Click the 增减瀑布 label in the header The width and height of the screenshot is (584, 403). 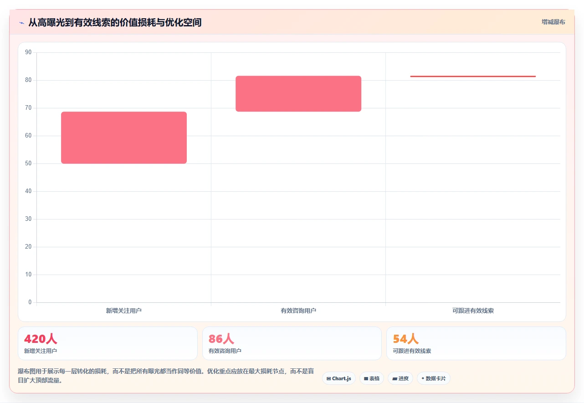coord(553,22)
